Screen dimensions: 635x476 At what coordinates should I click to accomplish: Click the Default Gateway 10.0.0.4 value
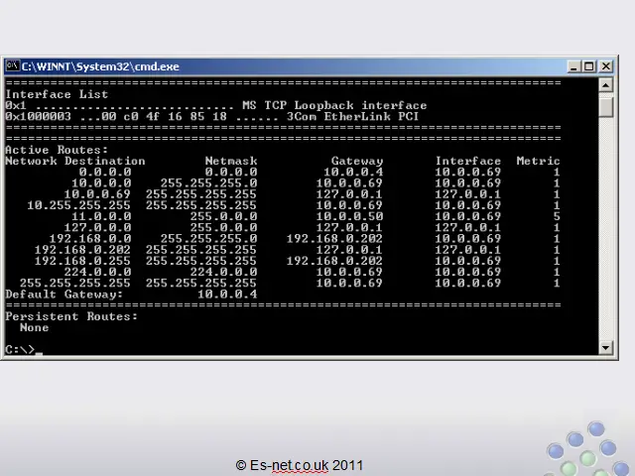click(226, 295)
